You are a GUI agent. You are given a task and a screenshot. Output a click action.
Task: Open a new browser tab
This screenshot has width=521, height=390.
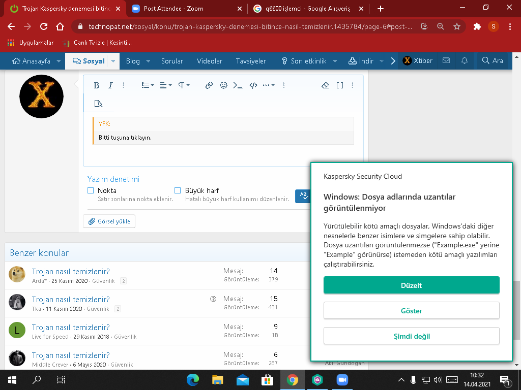(381, 9)
